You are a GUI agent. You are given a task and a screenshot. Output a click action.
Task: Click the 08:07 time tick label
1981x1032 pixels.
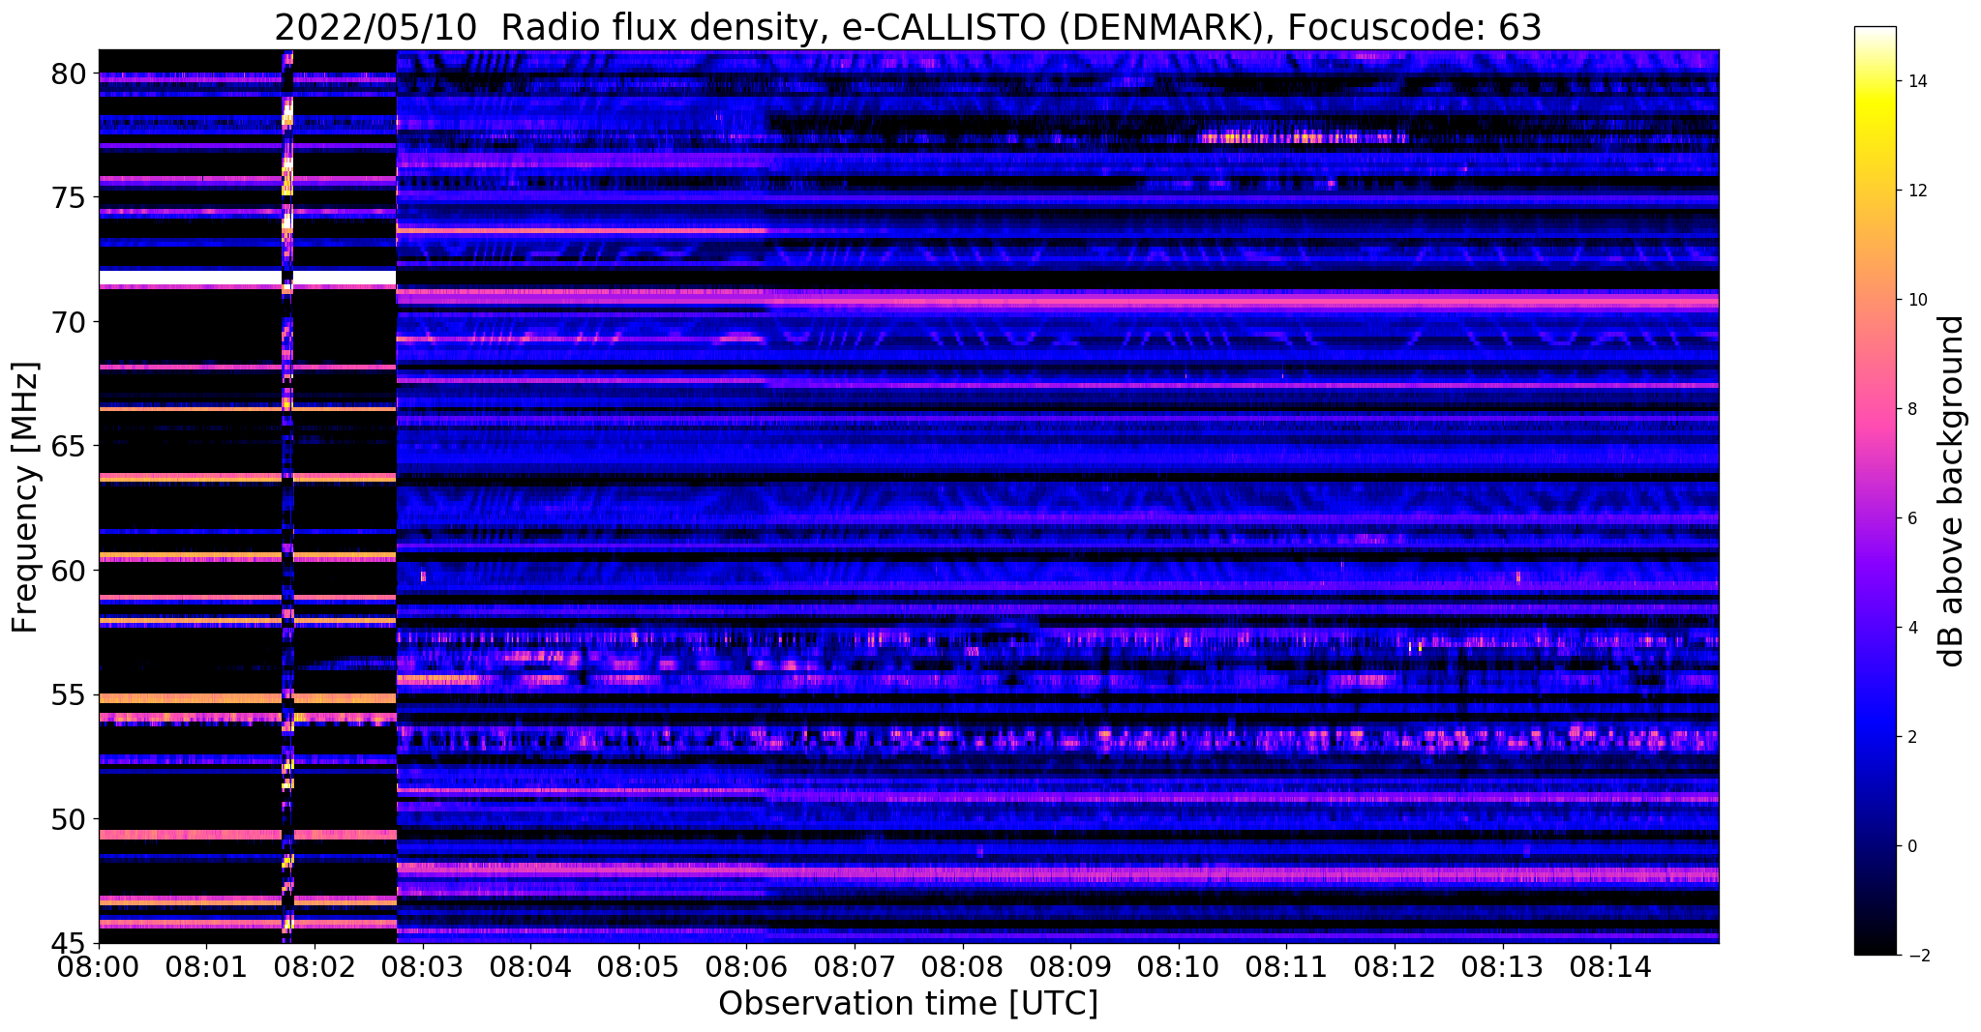pyautogui.click(x=855, y=967)
